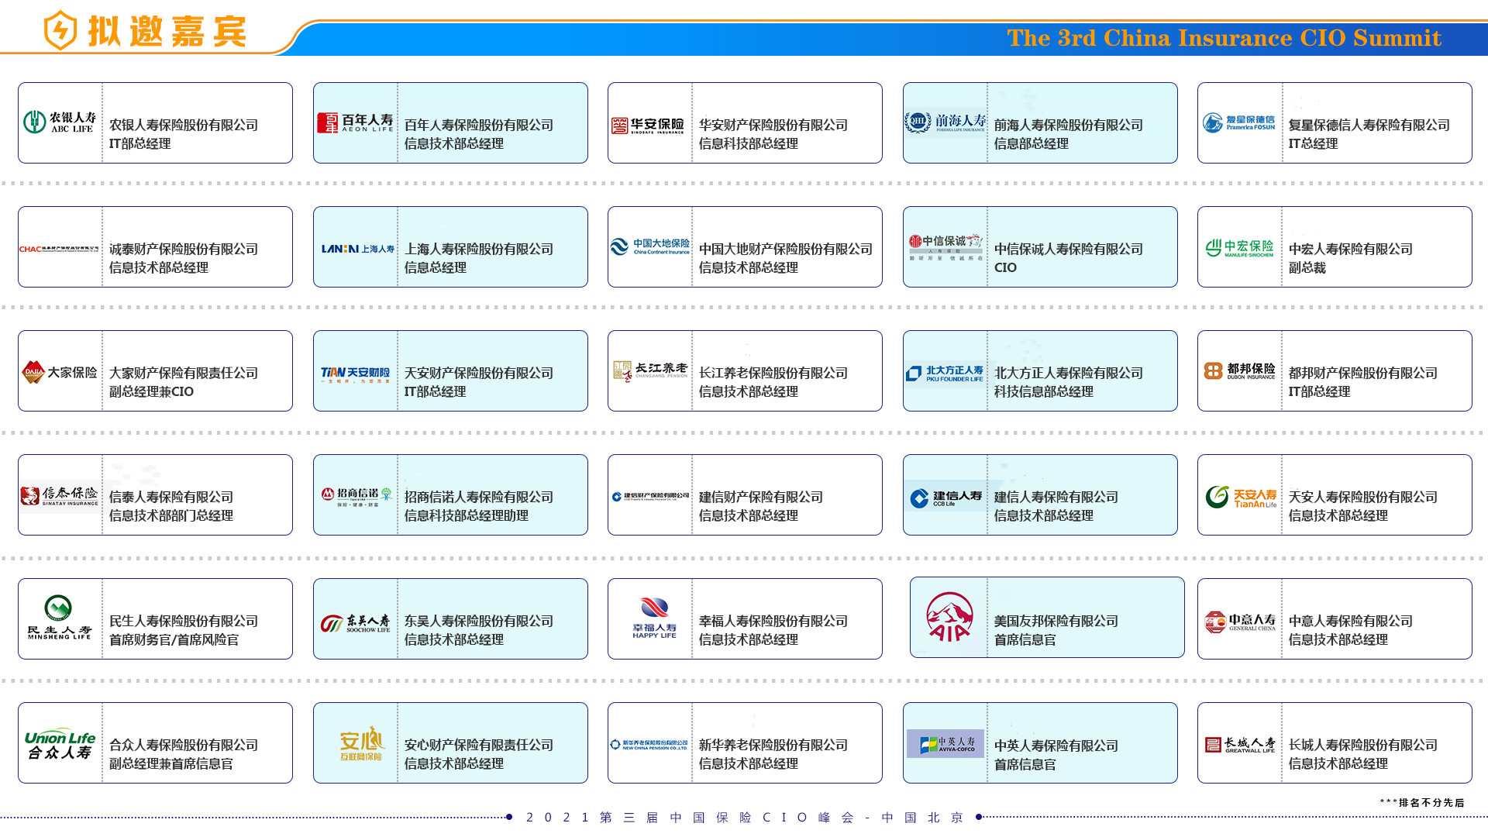The height and width of the screenshot is (837, 1488).
Task: Click text 长江养老保险股份有限公司
Action: (x=773, y=373)
